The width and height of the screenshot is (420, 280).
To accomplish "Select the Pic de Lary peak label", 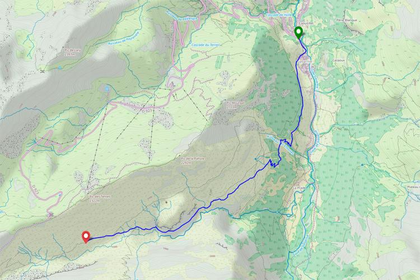I will pyautogui.click(x=72, y=52).
